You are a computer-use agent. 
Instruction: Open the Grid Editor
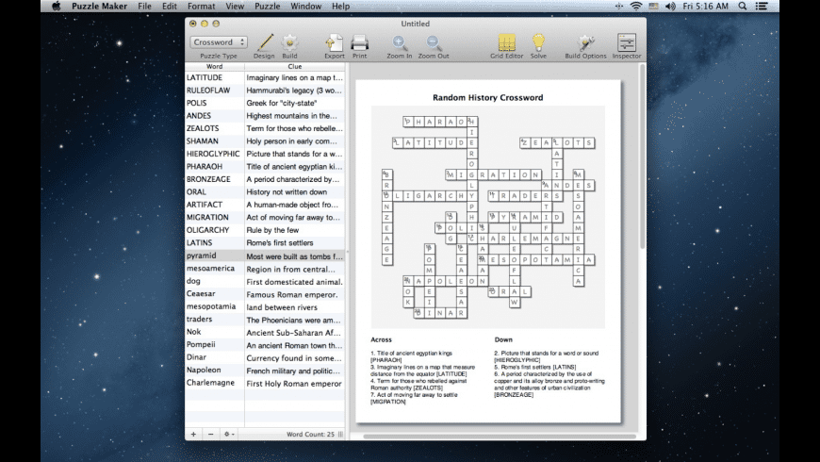pyautogui.click(x=507, y=42)
